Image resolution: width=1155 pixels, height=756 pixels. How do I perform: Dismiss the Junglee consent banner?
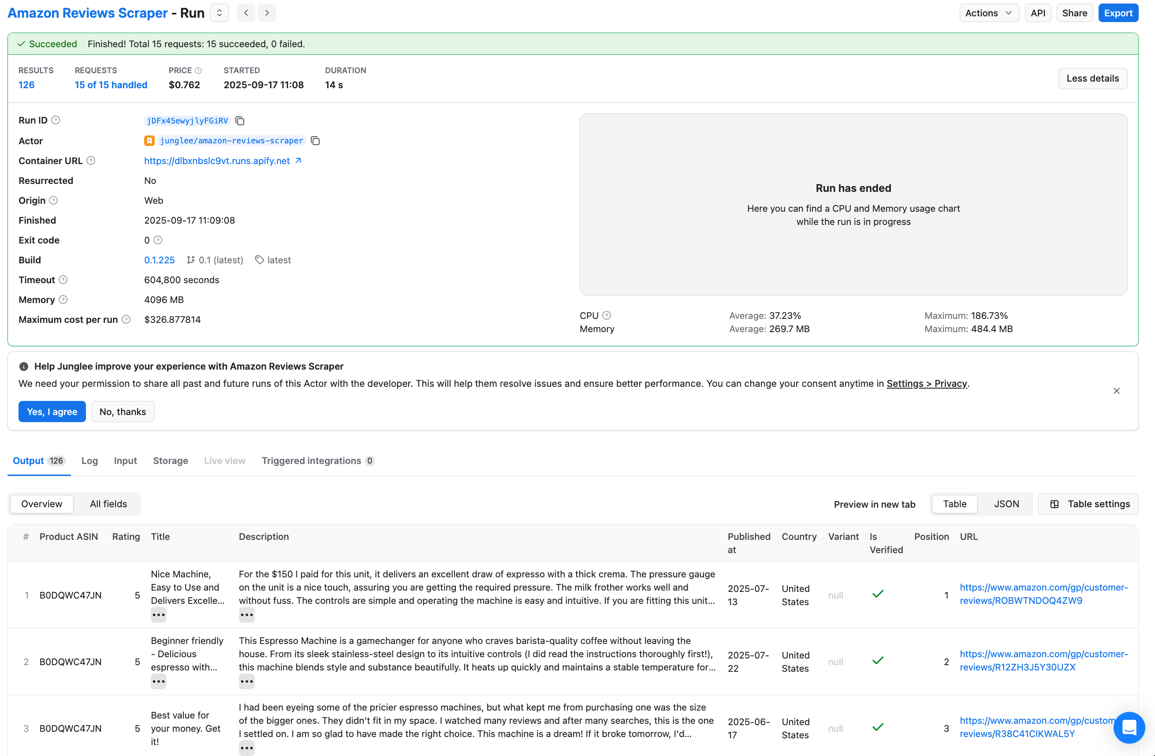1116,391
